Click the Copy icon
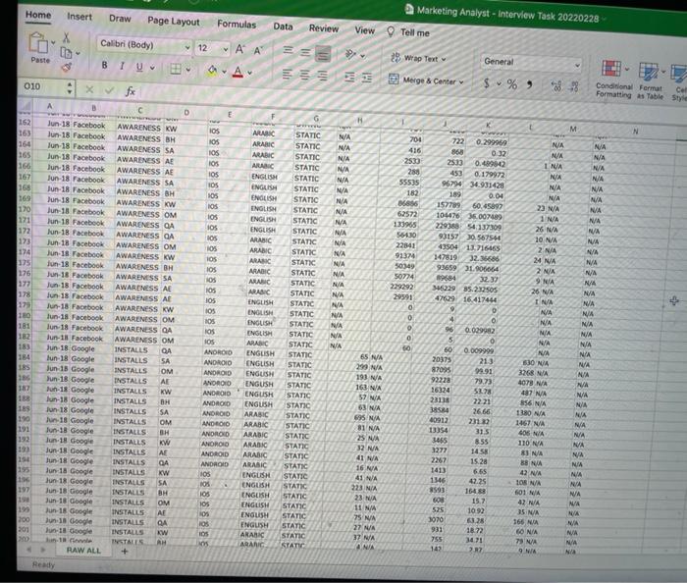 coord(66,53)
